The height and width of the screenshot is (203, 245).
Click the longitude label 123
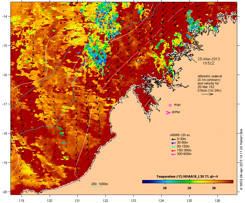click(x=134, y=201)
